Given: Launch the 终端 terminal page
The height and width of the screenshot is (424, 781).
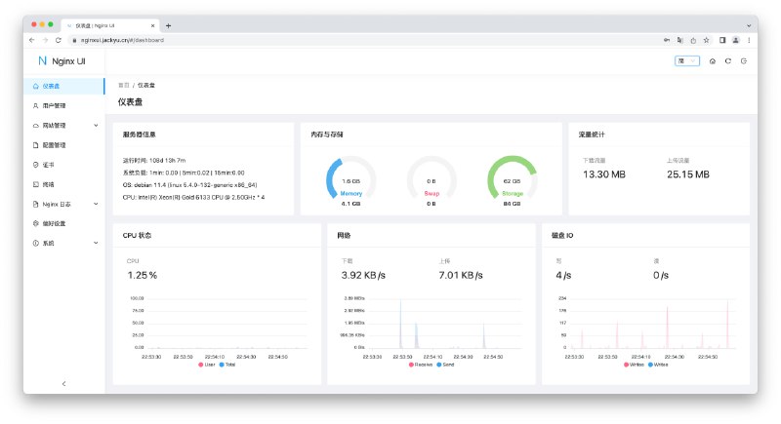Looking at the screenshot, I should 48,184.
